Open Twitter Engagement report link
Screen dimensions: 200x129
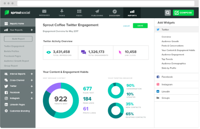coord(14,46)
